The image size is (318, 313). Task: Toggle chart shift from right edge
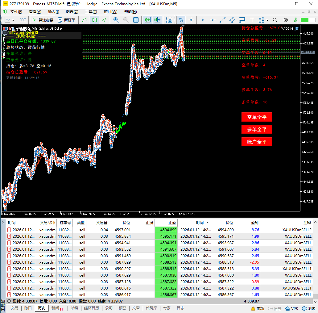[x=157, y=20]
